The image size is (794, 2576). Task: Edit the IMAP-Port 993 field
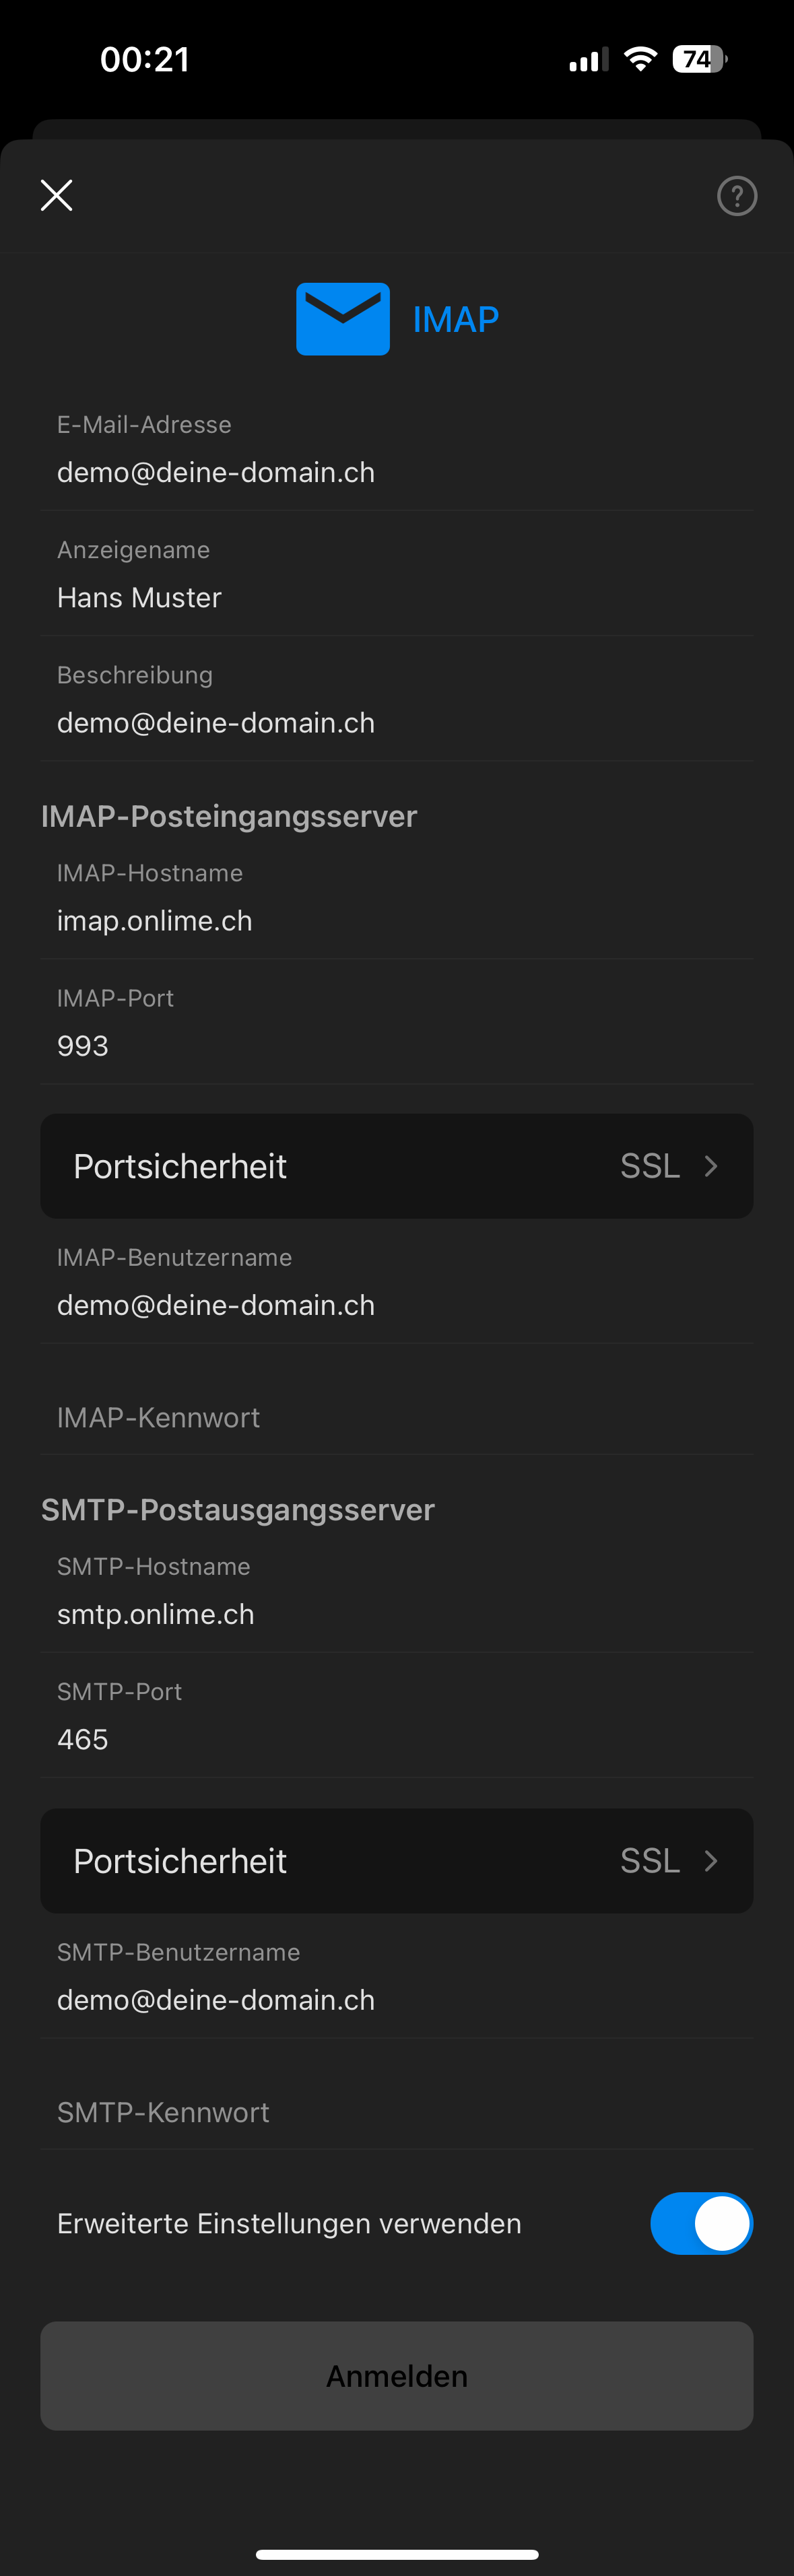coord(397,1023)
